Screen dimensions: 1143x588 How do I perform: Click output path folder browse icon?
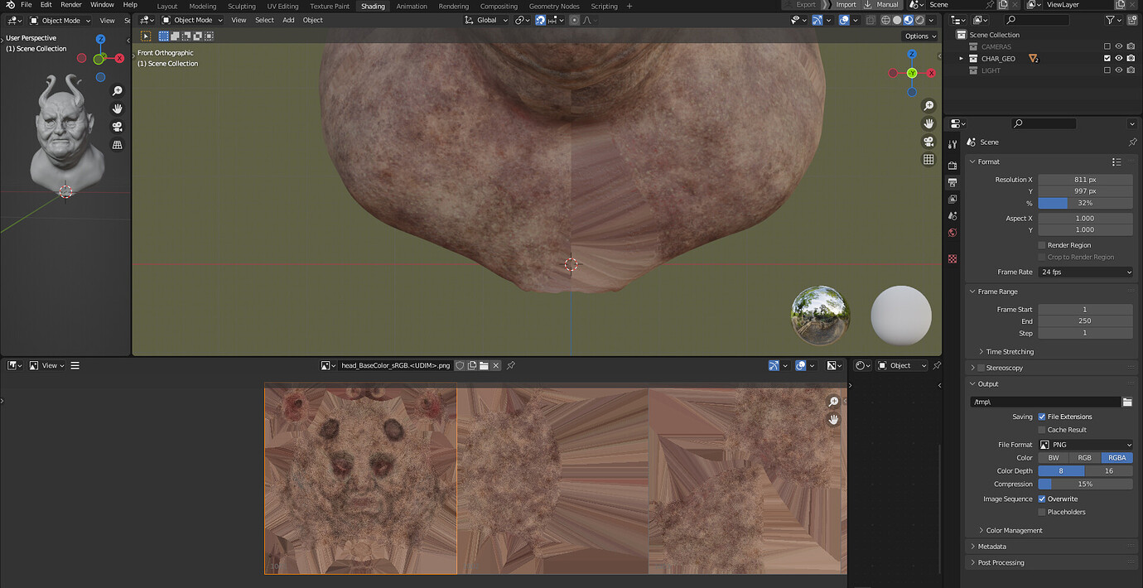click(1127, 402)
